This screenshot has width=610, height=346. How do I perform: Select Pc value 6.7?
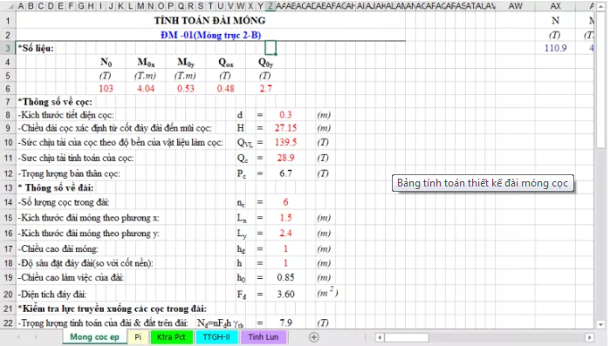[285, 173]
